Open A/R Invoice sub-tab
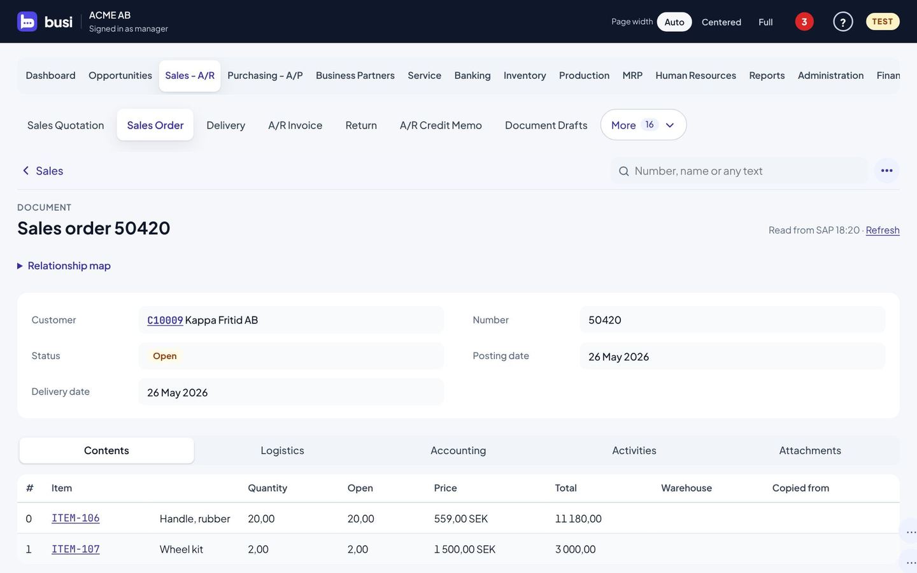 point(295,125)
